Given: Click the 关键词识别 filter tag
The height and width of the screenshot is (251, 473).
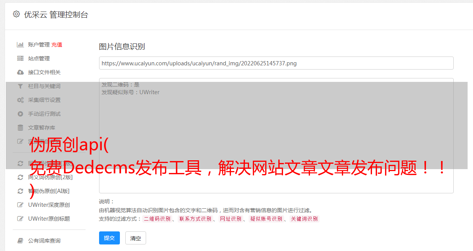Looking at the screenshot, I should 304,219.
